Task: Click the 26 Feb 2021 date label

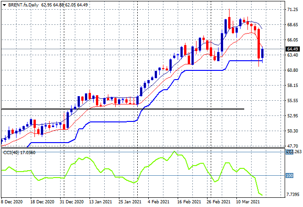Action: [x=219, y=202]
